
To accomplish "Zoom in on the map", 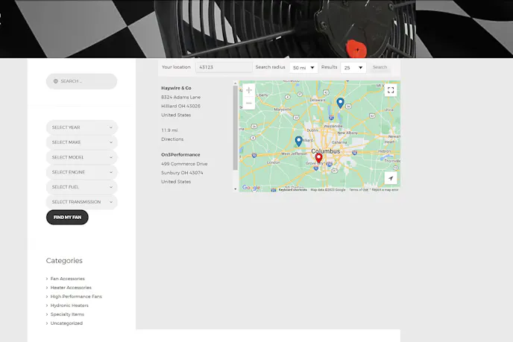I will (x=249, y=90).
